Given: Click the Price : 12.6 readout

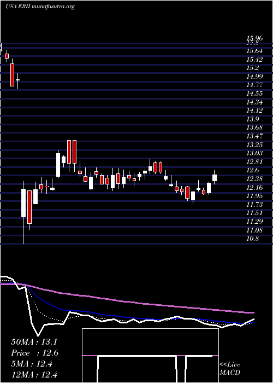Looking at the screenshot, I should pos(34,353).
